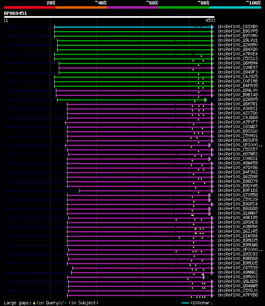The height and width of the screenshot is (306, 265).
Task: Choose the UniRef100_Q94LV0 entry
Action: 238,91
